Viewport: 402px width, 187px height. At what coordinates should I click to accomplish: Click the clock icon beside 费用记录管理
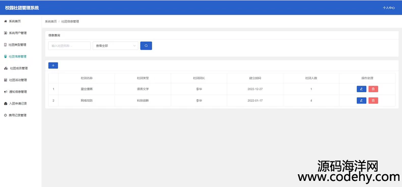tap(6, 115)
